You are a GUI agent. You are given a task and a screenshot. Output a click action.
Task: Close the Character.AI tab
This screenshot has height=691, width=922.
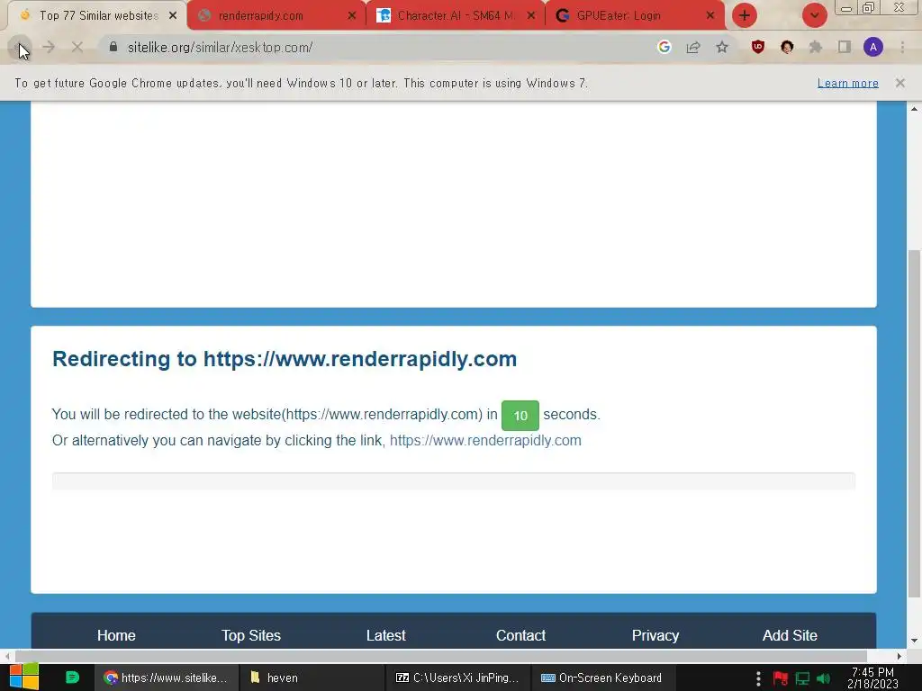531,16
